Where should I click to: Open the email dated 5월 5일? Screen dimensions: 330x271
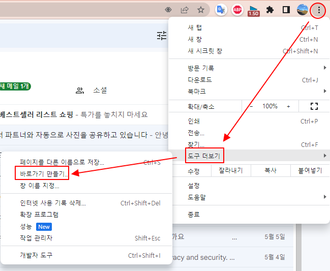tap(232, 237)
